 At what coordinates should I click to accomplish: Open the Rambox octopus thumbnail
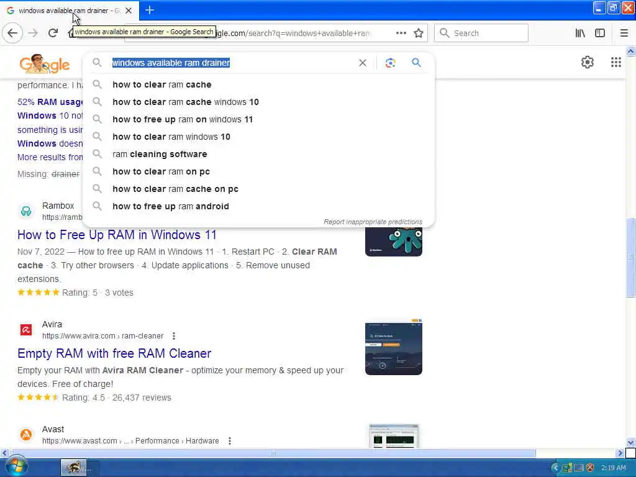tap(393, 242)
